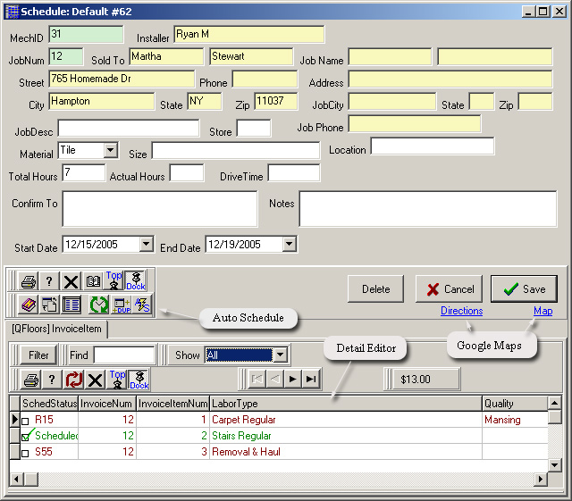Select the [QFloors] InvoiceItem tab

point(57,330)
